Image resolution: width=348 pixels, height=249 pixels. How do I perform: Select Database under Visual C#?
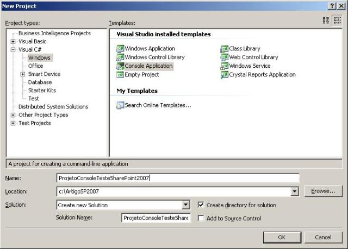click(40, 82)
